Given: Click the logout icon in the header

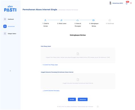Looking at the screenshot, I should pos(131,3).
